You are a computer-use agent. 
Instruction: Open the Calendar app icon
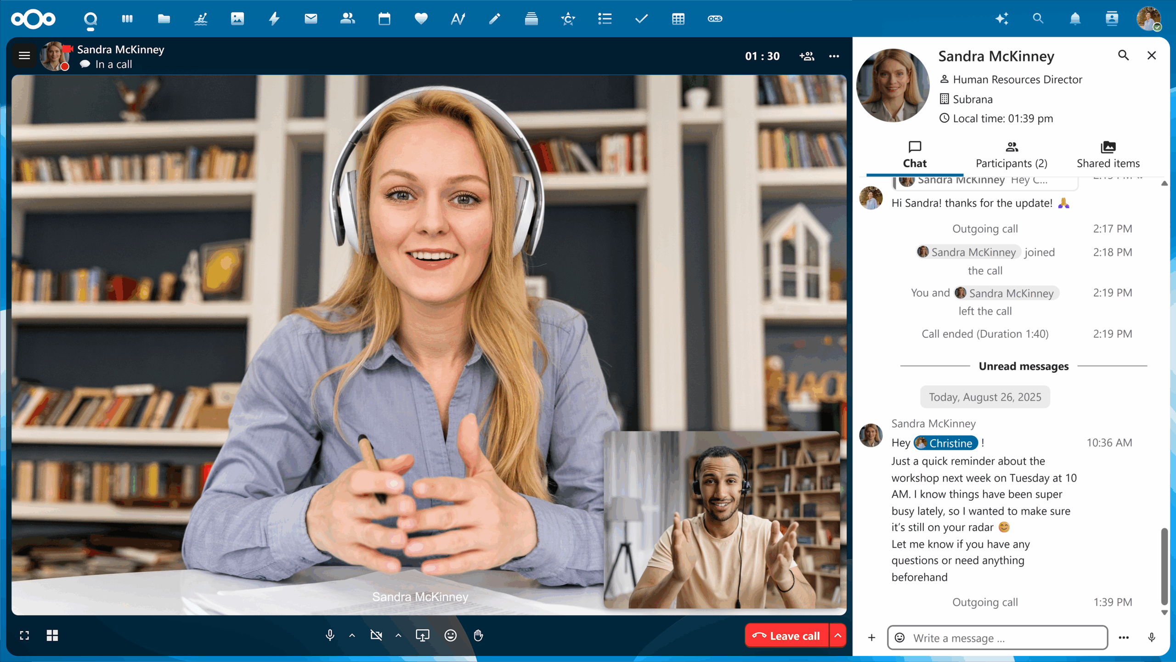[x=384, y=19]
